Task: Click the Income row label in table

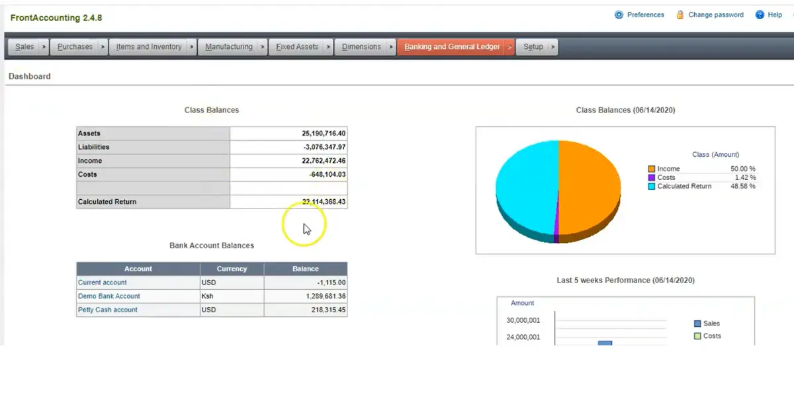Action: [90, 161]
